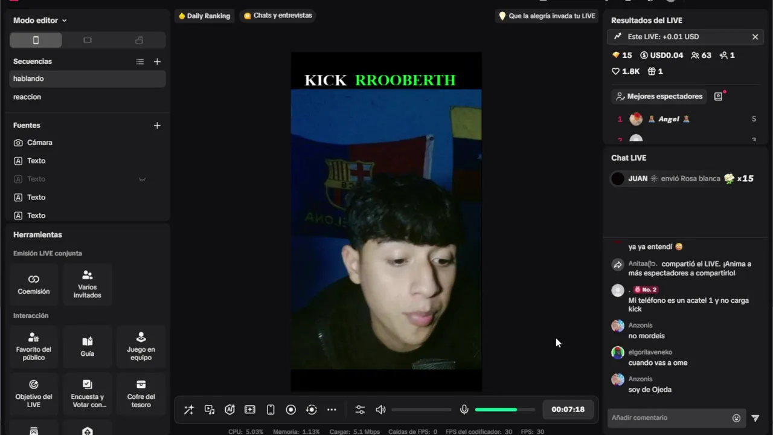Image resolution: width=773 pixels, height=435 pixels.
Task: Click the USD0.04 earnings stat
Action: (661, 55)
